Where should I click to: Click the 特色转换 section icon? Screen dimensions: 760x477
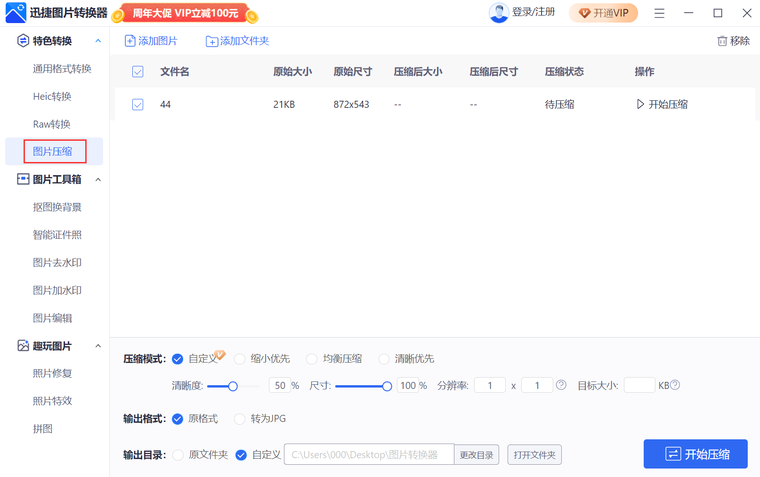[23, 41]
